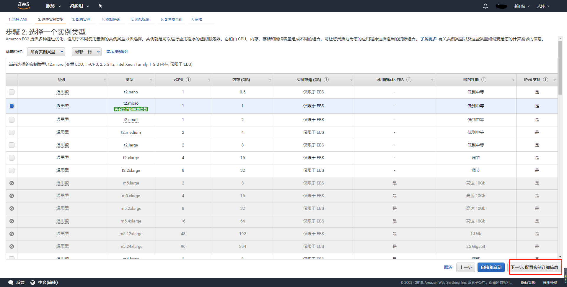Click the 符合条件的免费套餐 green badge

click(x=131, y=109)
